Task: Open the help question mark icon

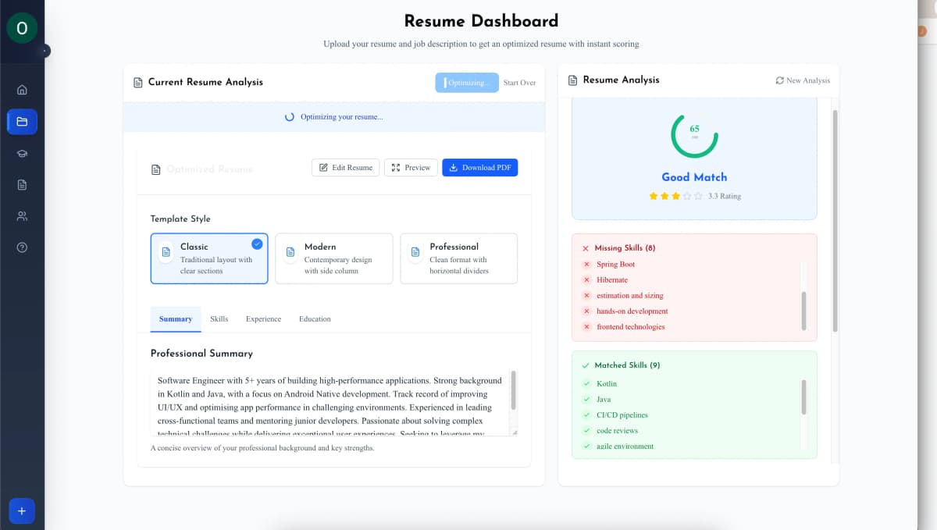Action: tap(22, 247)
